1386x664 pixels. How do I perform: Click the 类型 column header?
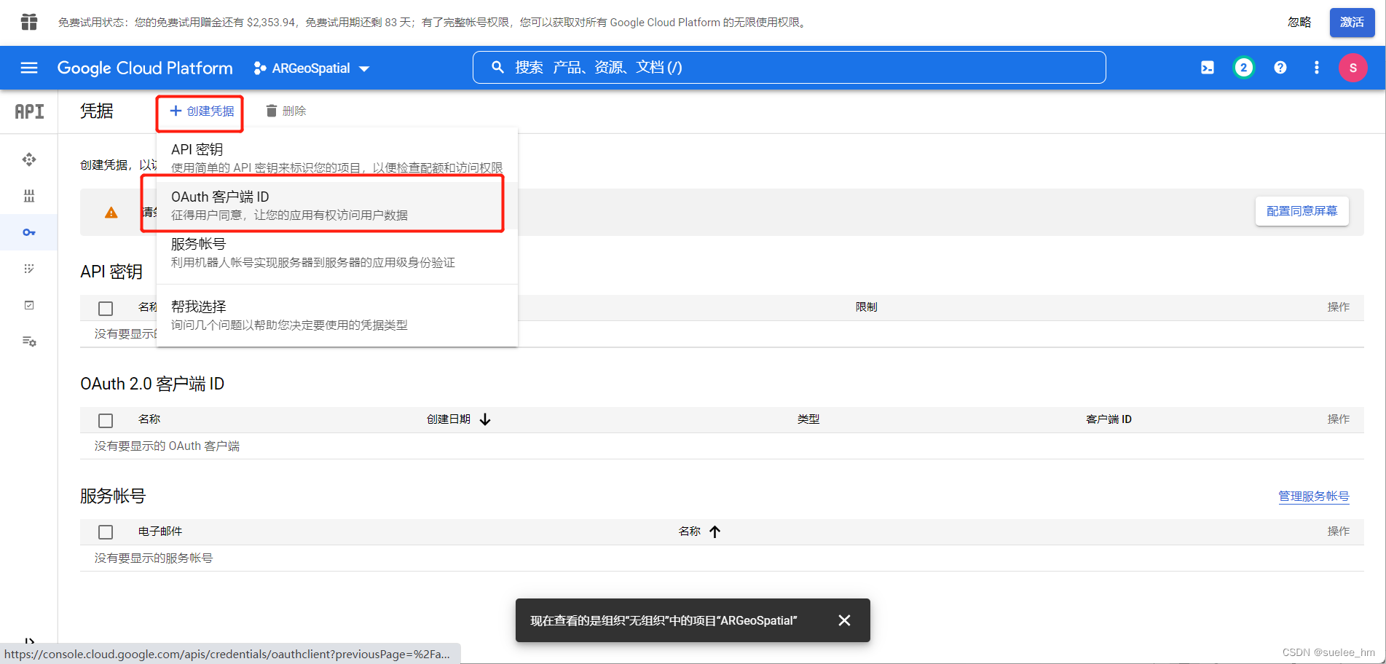[x=808, y=419]
